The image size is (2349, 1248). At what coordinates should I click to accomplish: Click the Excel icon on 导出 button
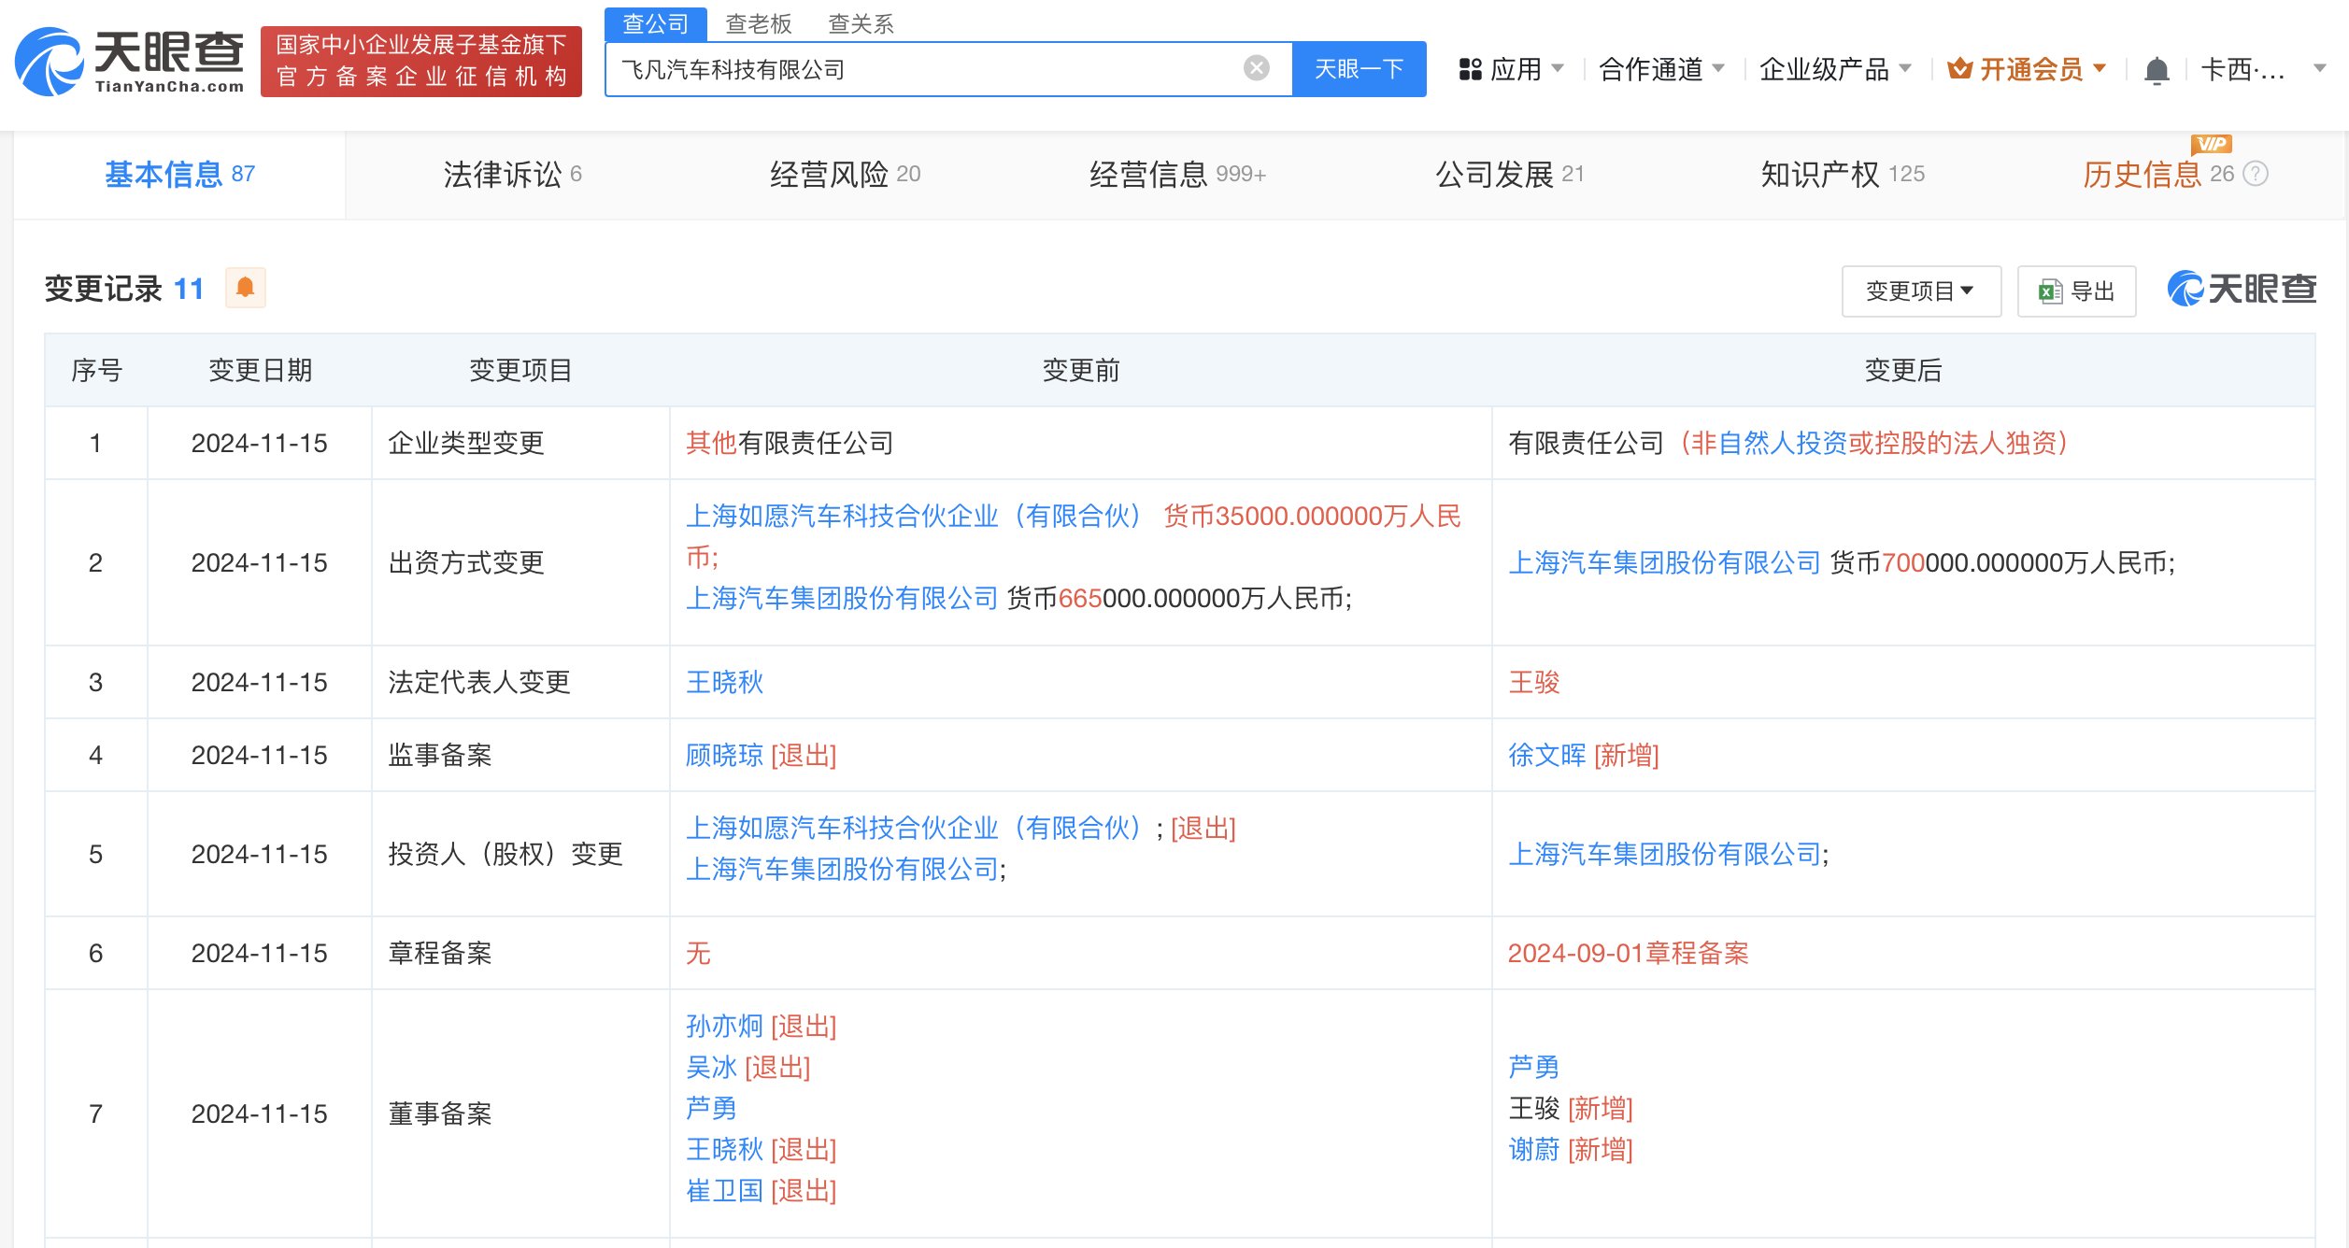(2050, 291)
